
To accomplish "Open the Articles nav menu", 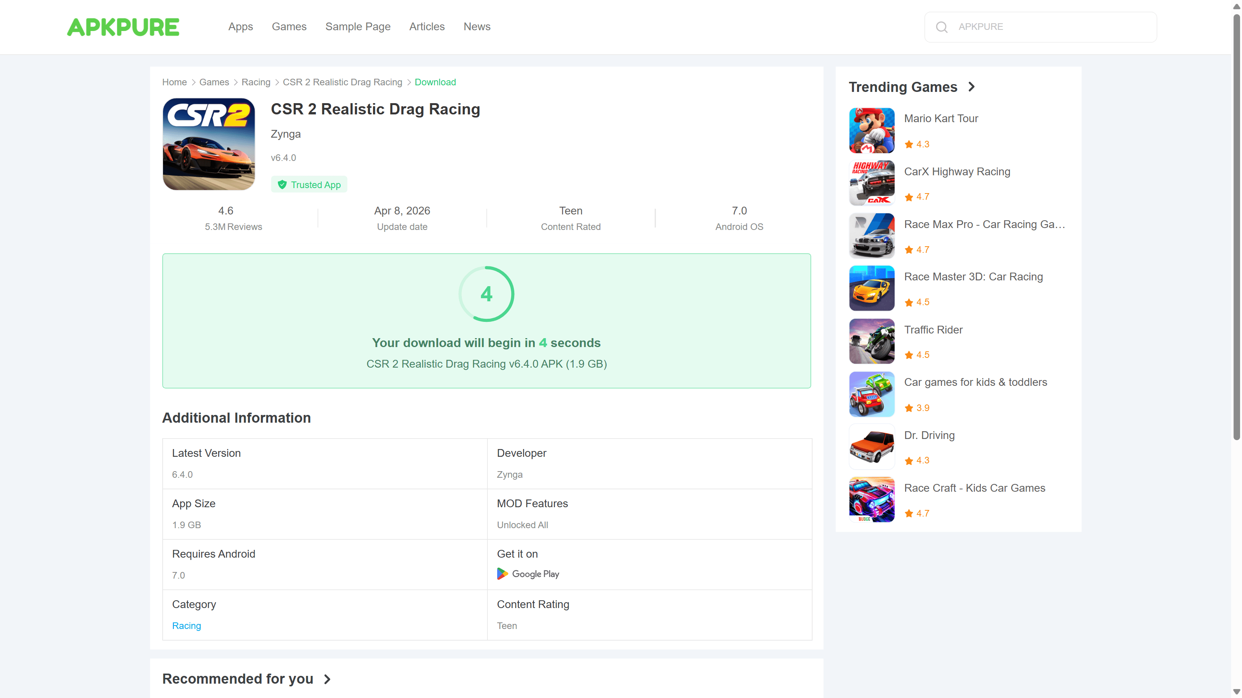I will pyautogui.click(x=427, y=26).
